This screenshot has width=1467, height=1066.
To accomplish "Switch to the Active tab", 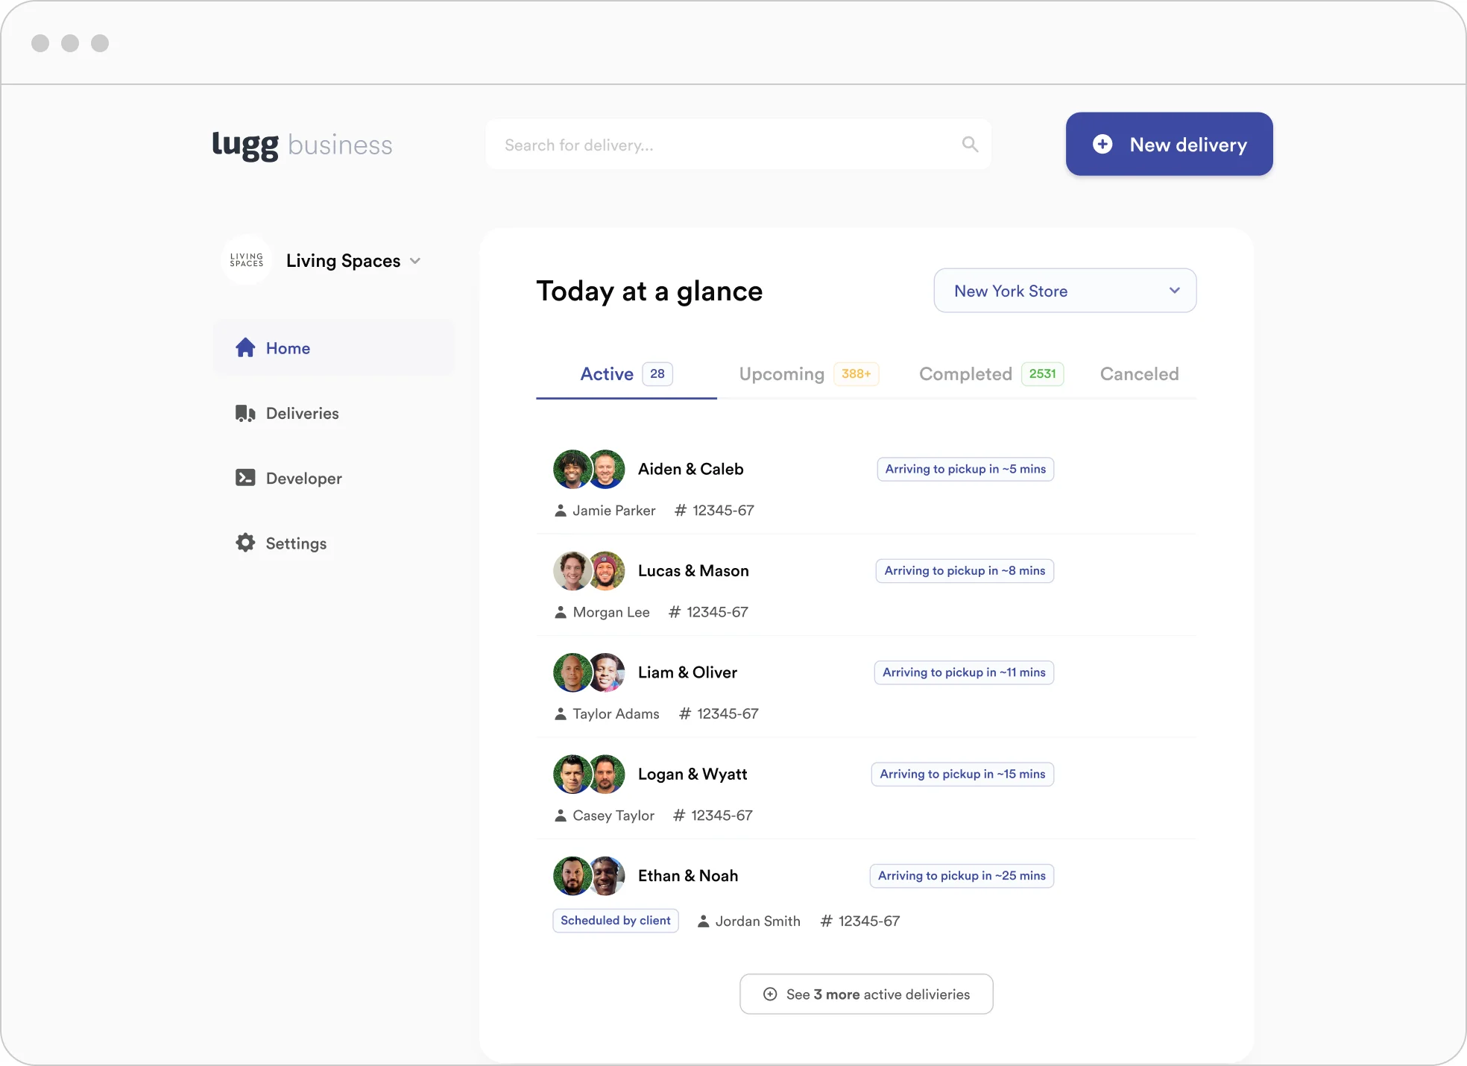I will tap(626, 374).
